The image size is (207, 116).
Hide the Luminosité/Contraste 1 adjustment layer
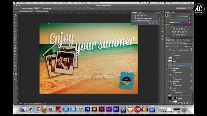pyautogui.click(x=166, y=102)
